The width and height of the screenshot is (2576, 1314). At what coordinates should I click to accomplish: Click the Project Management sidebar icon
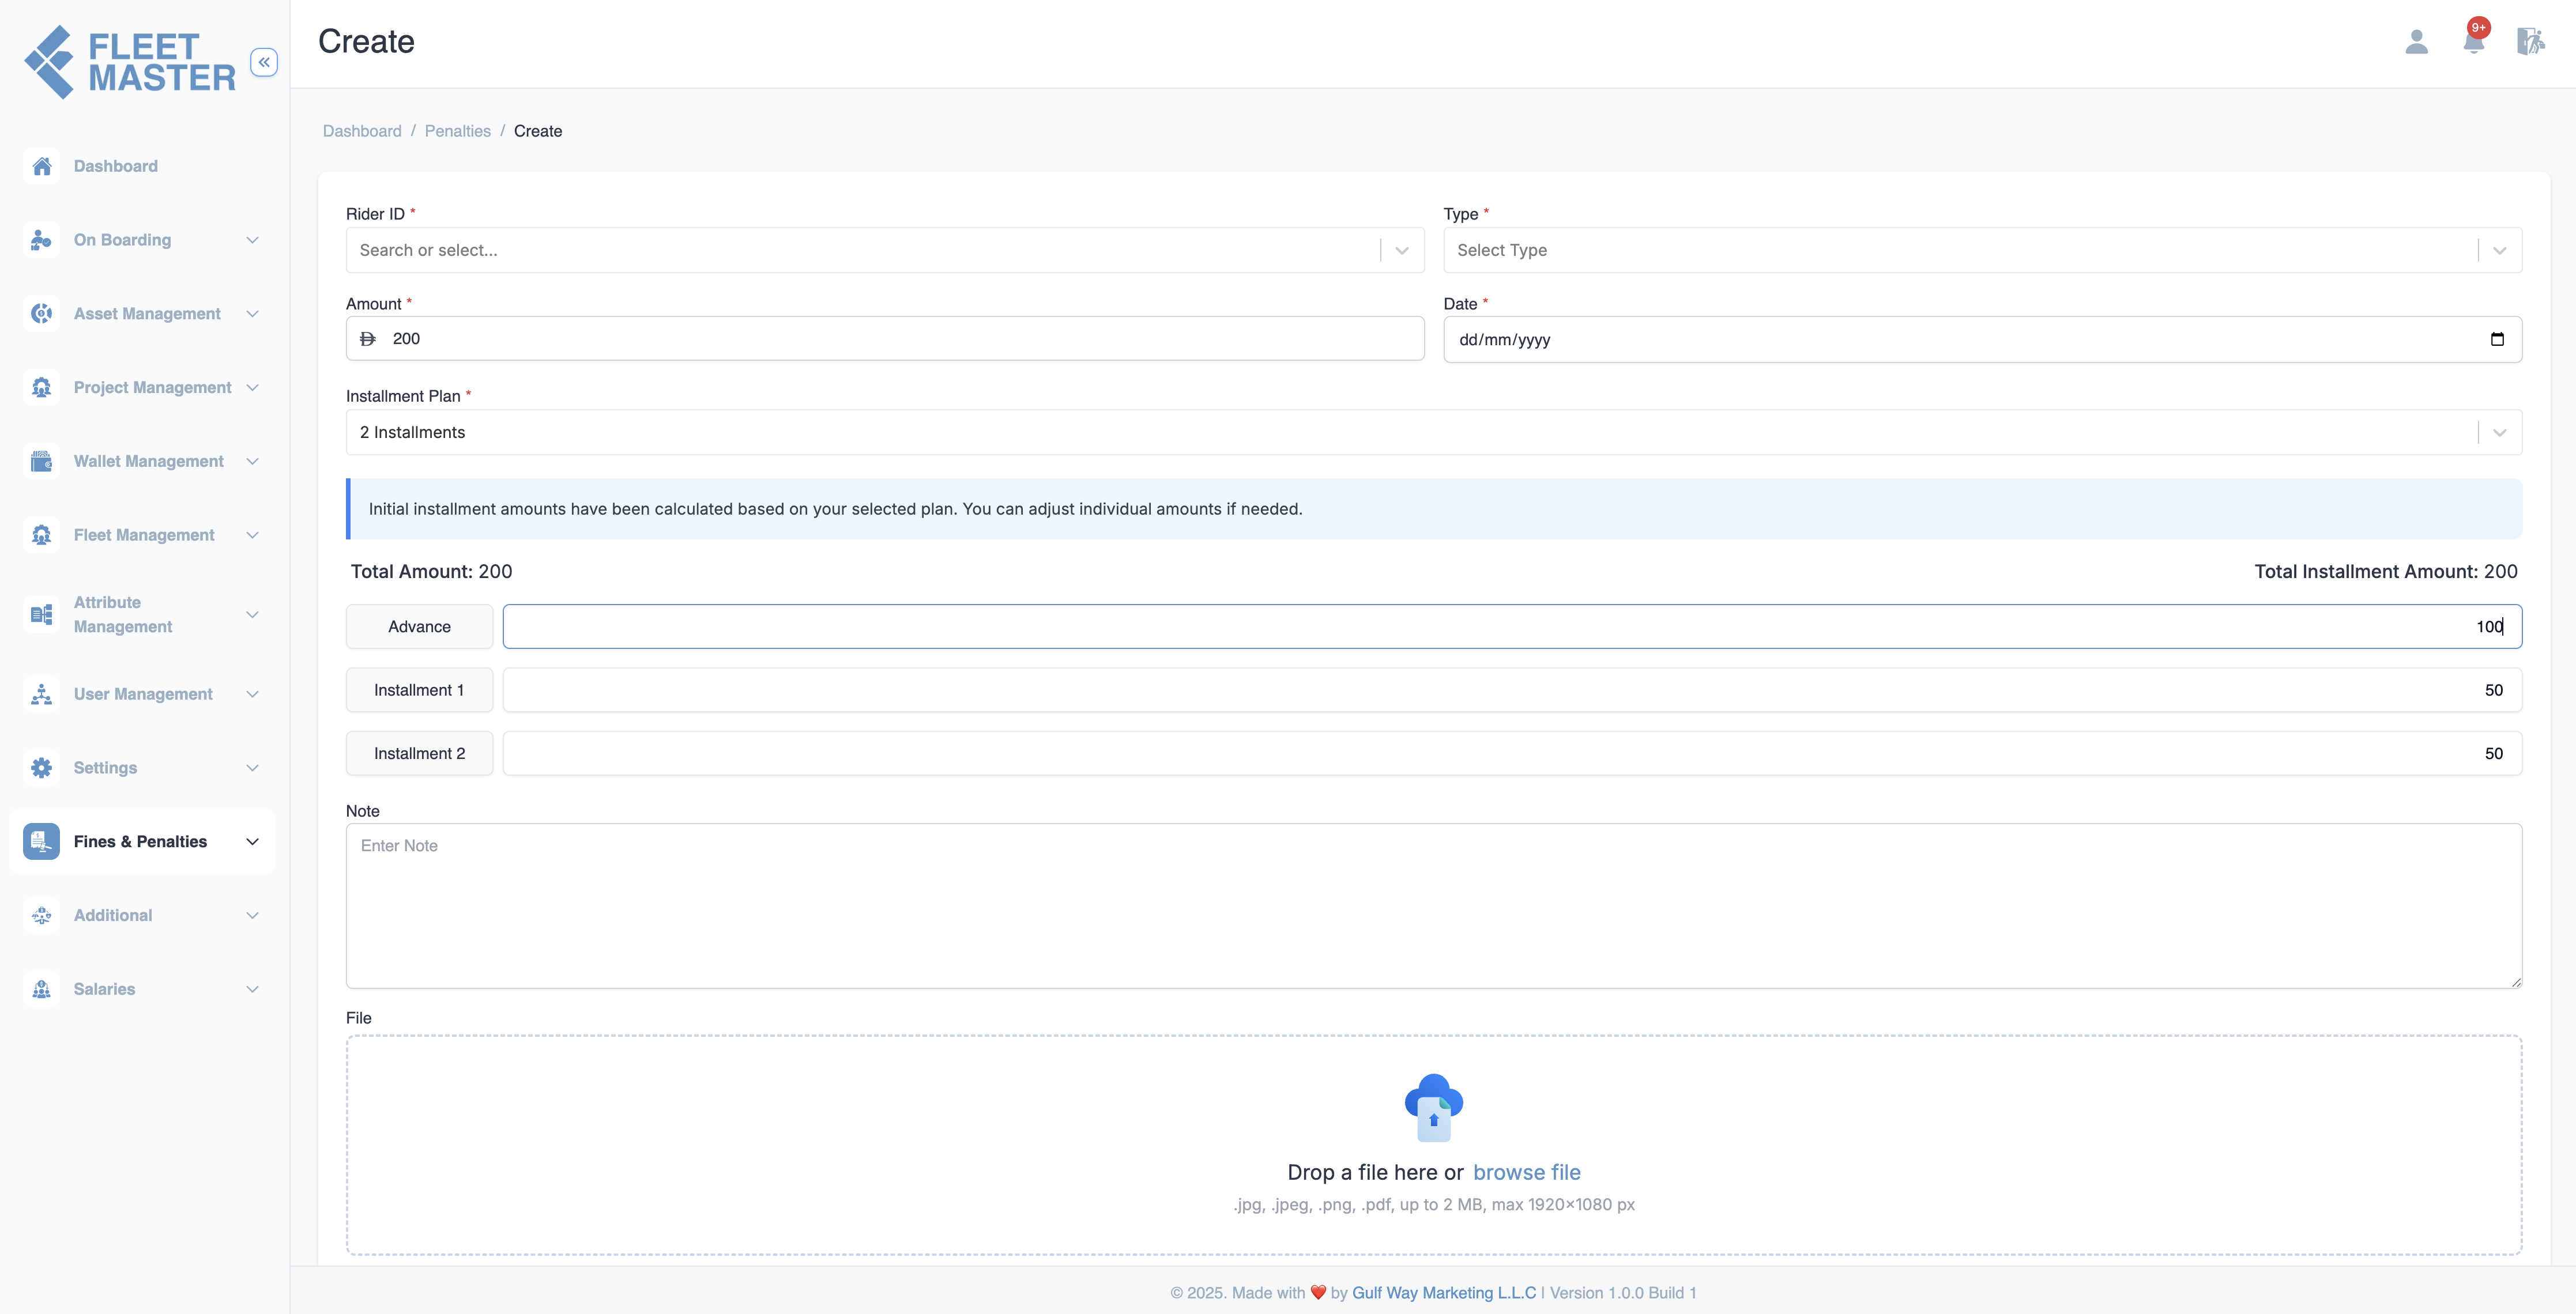coord(41,388)
